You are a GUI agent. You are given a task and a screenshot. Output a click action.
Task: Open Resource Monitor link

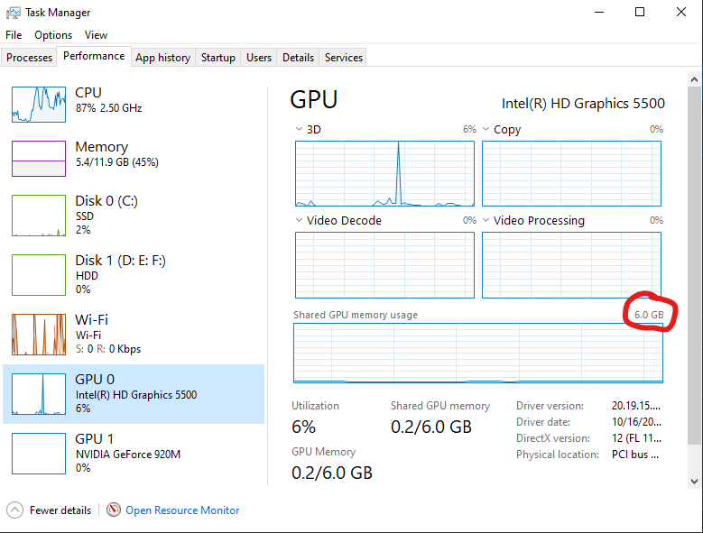[x=182, y=510]
